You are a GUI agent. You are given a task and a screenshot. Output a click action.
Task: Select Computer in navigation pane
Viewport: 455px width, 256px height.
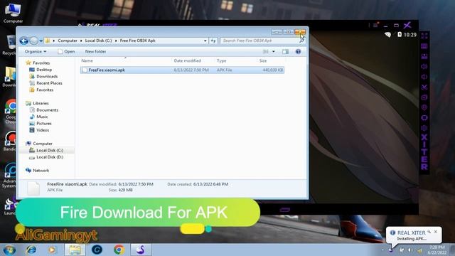point(43,144)
